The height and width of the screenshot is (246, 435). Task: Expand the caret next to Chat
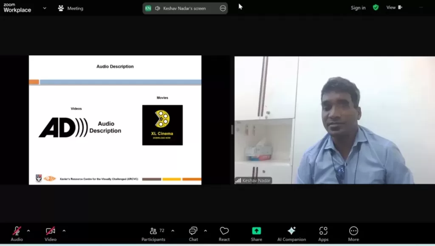point(205,231)
